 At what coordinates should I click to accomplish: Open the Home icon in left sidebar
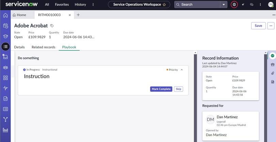coord(5,16)
